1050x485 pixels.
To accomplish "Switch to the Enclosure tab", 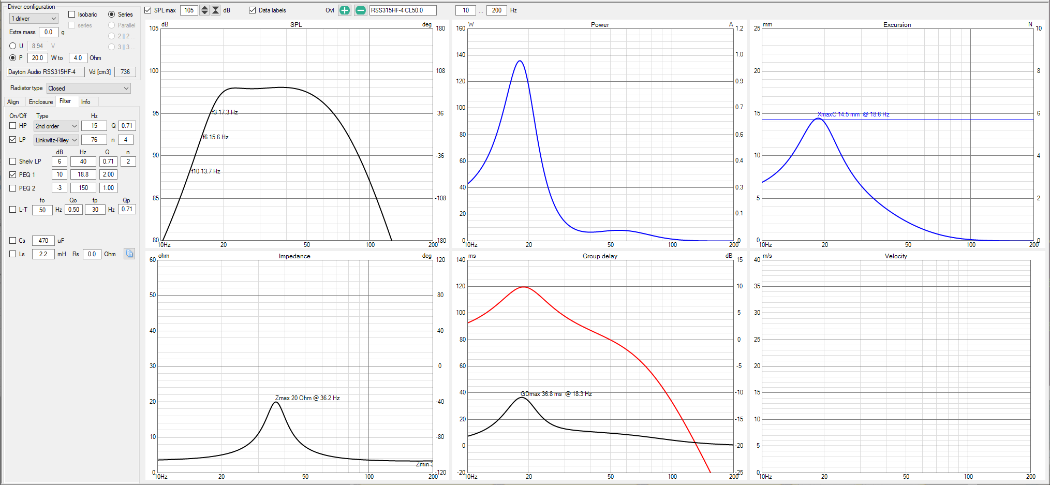I will click(41, 102).
